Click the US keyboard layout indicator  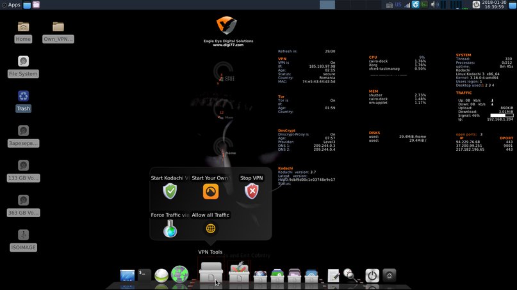tap(398, 4)
